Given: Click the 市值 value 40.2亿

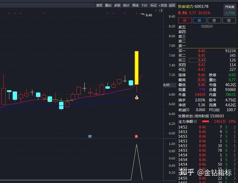Looking at the screenshot, I should tap(230, 85).
